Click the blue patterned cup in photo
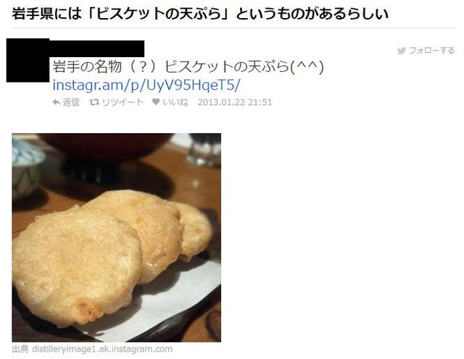 (26, 169)
